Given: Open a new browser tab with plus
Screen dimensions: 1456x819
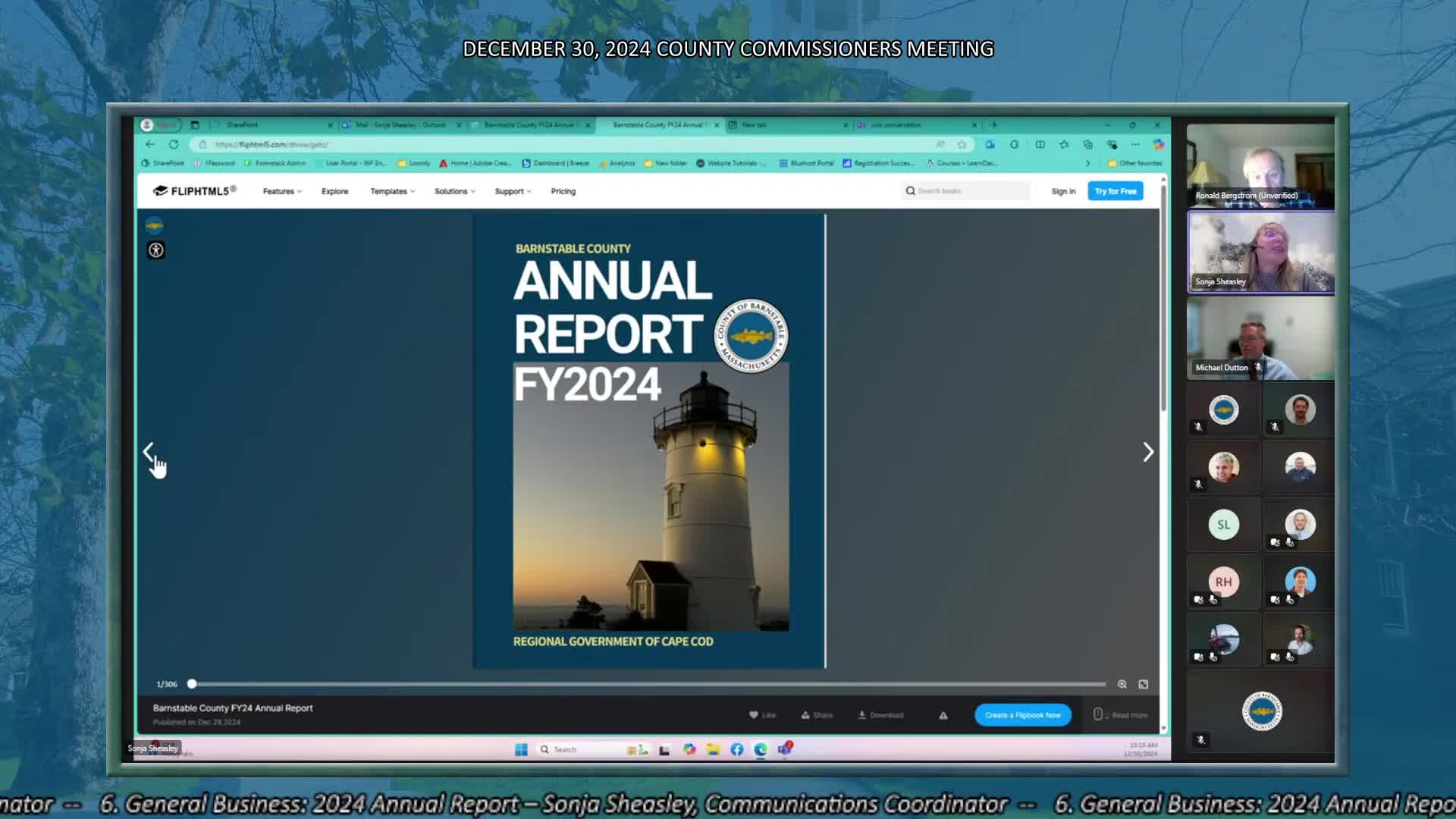Looking at the screenshot, I should coord(994,125).
